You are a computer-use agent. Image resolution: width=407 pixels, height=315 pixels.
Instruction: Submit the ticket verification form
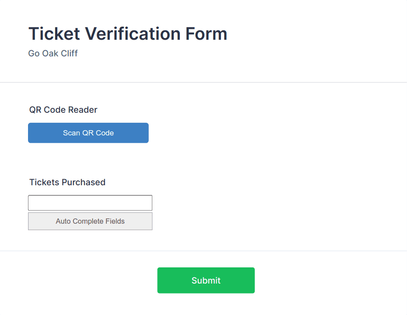206,280
